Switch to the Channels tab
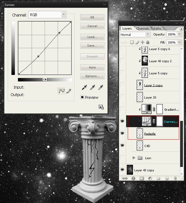 (x=143, y=29)
